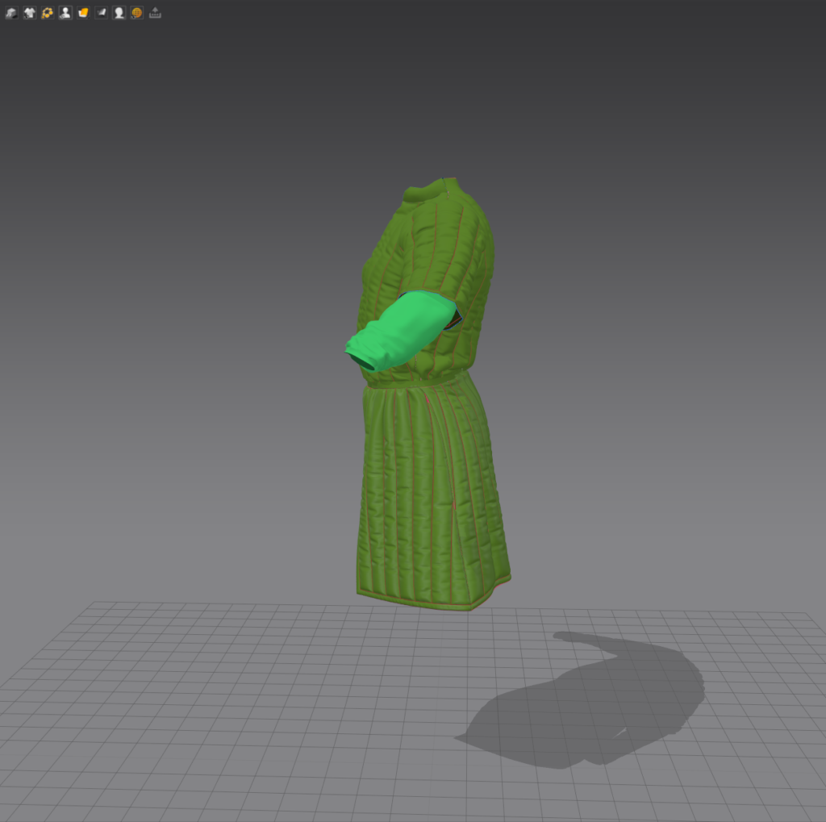The image size is (826, 822).
Task: Click the upload tray arrow icon
Action: coord(155,13)
